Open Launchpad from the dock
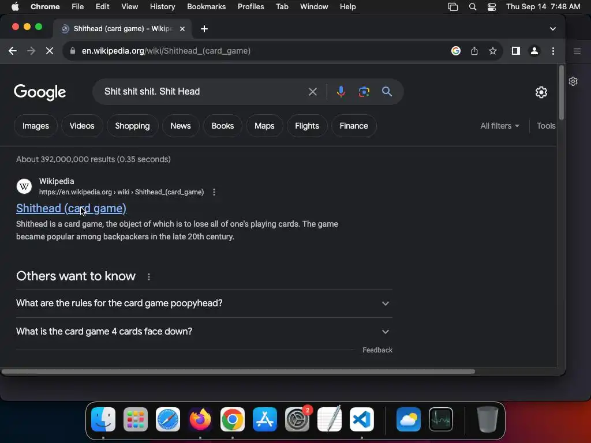This screenshot has height=443, width=591. click(x=135, y=419)
